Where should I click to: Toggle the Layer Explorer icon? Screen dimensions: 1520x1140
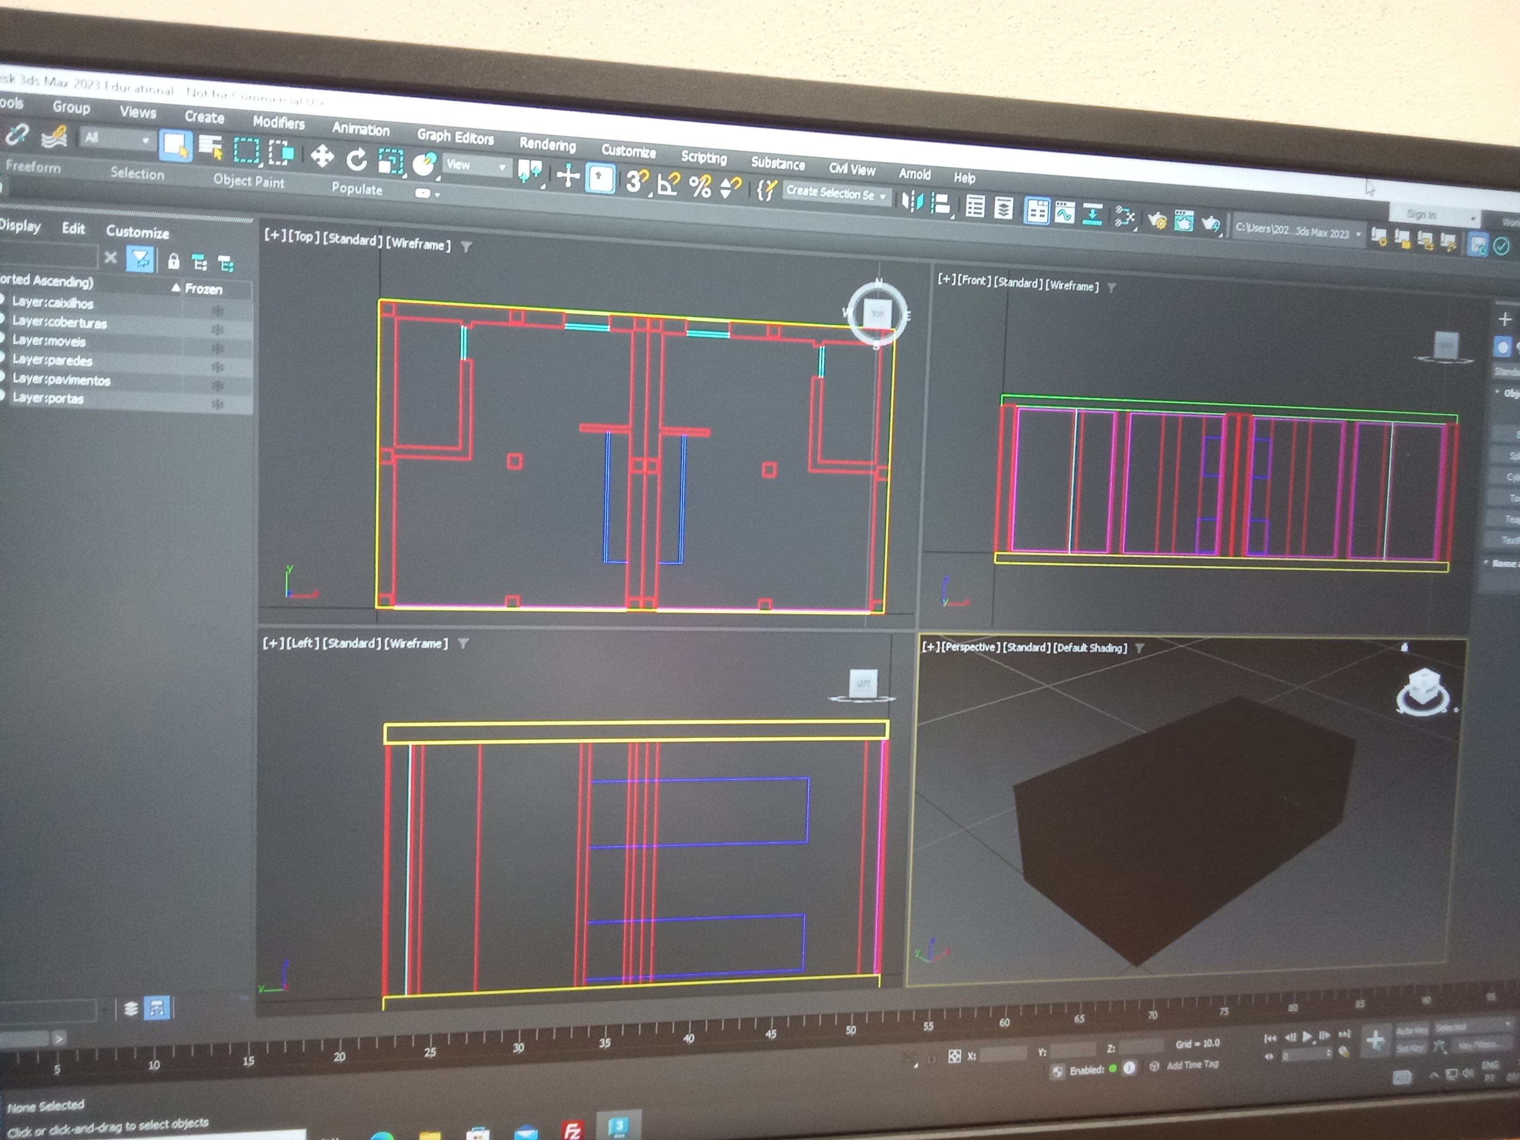1004,209
